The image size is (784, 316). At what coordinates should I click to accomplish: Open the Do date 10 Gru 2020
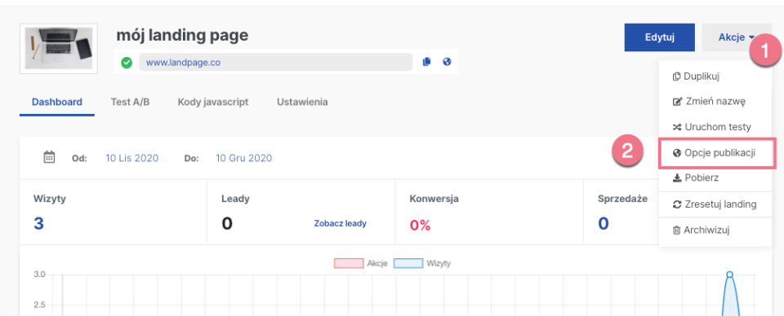pyautogui.click(x=244, y=159)
